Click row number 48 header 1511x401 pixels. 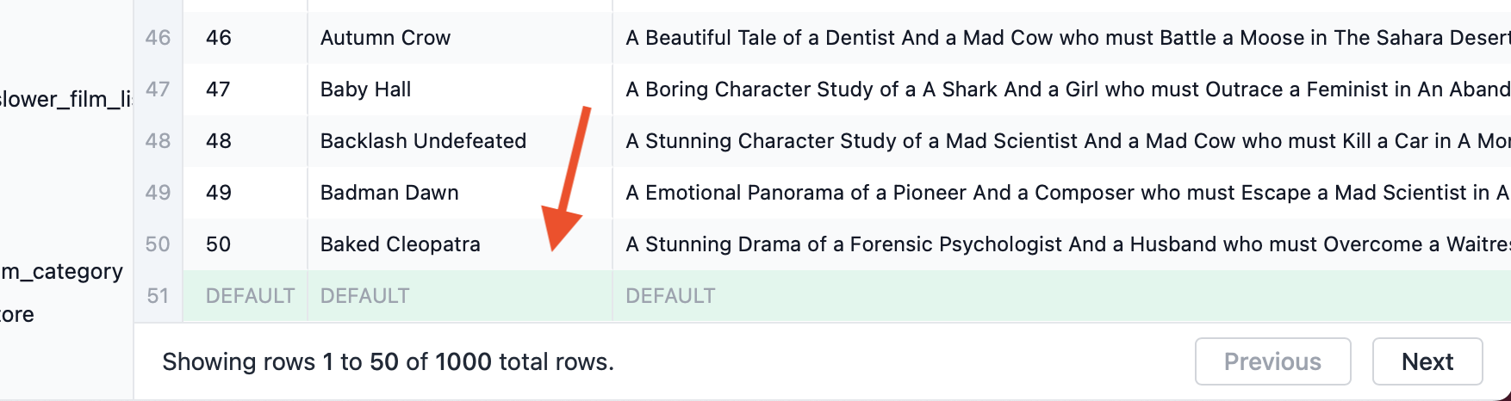[159, 141]
